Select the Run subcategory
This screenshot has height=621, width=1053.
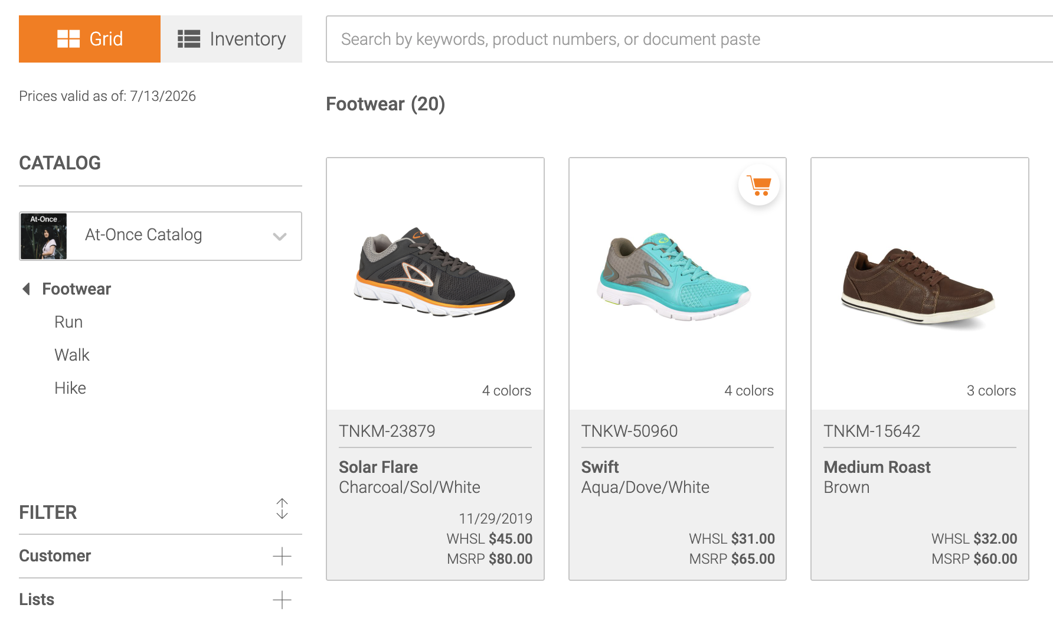68,322
